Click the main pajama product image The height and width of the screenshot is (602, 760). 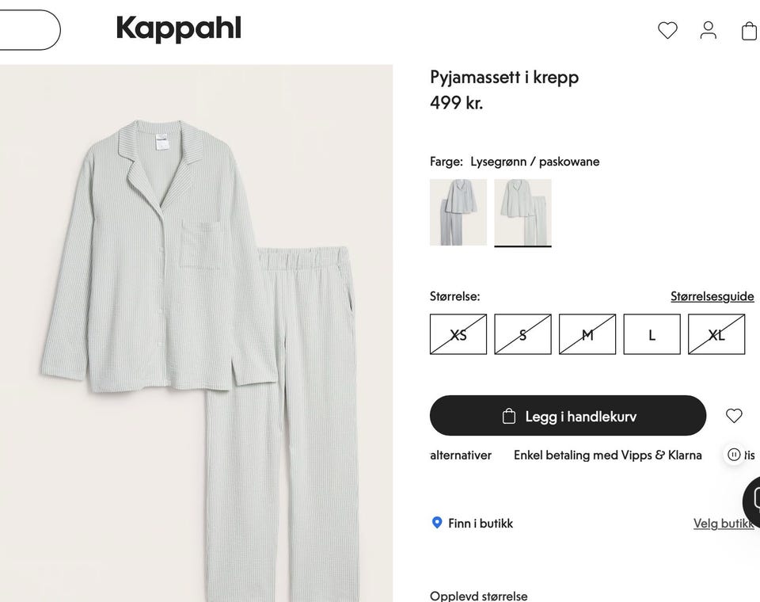(196, 333)
